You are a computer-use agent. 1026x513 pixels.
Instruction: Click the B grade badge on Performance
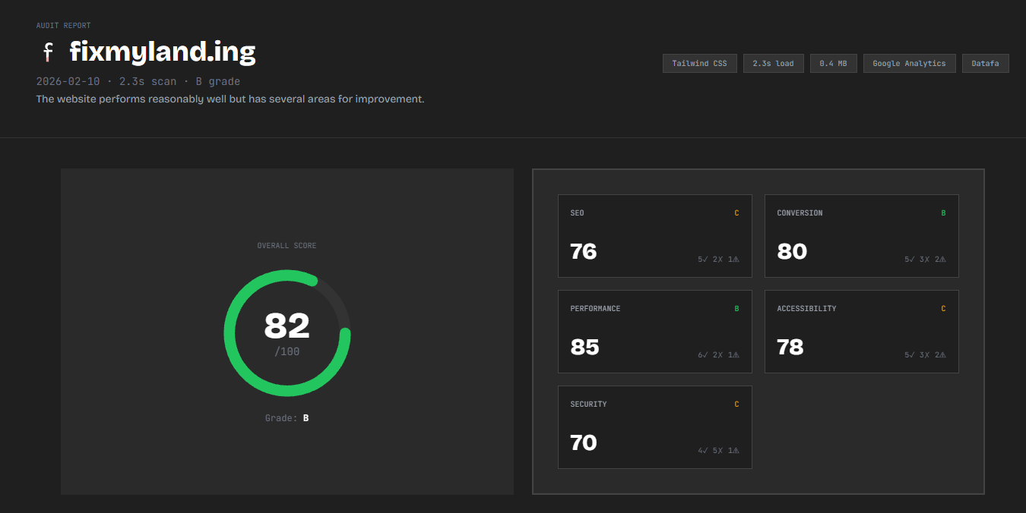[736, 309]
